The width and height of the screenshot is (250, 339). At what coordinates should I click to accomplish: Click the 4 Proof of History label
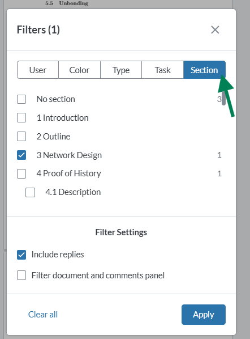pyautogui.click(x=68, y=173)
